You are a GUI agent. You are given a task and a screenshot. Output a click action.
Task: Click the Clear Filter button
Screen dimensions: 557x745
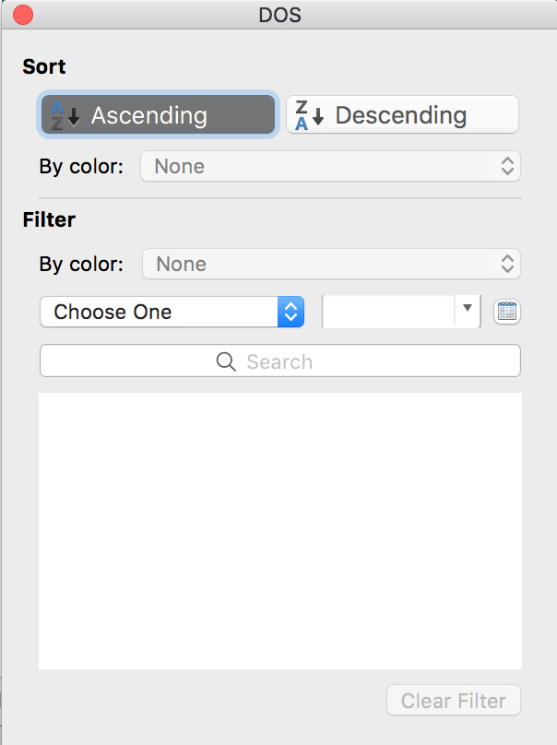click(454, 701)
